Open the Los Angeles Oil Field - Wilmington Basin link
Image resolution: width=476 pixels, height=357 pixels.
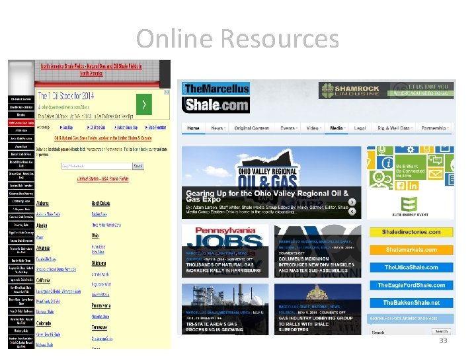click(59, 292)
